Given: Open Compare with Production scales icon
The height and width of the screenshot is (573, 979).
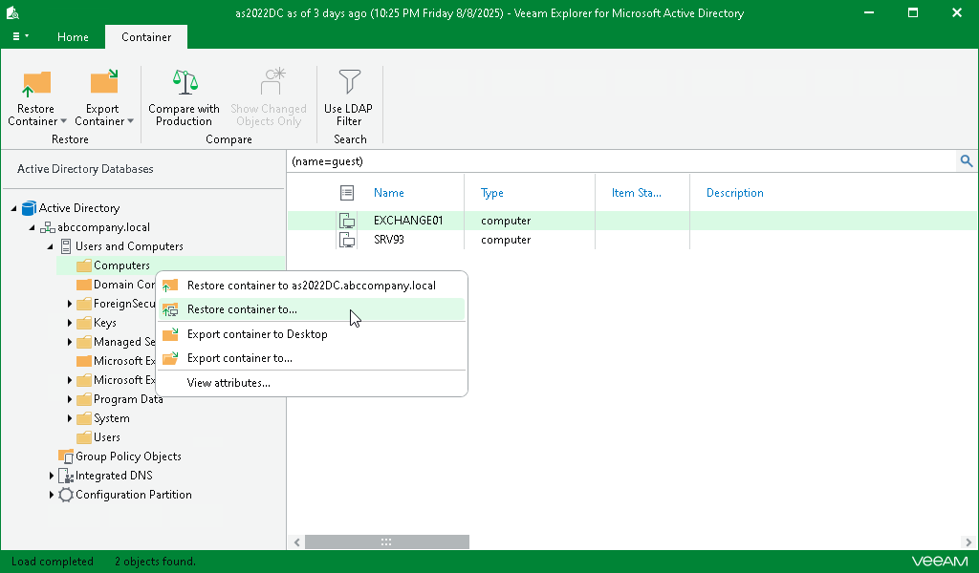Looking at the screenshot, I should [185, 82].
